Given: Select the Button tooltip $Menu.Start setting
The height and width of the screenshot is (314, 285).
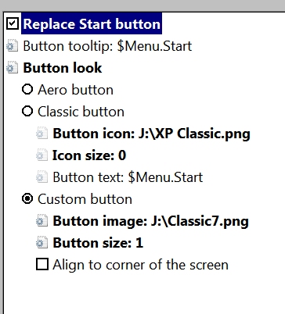Looking at the screenshot, I should pyautogui.click(x=107, y=46).
